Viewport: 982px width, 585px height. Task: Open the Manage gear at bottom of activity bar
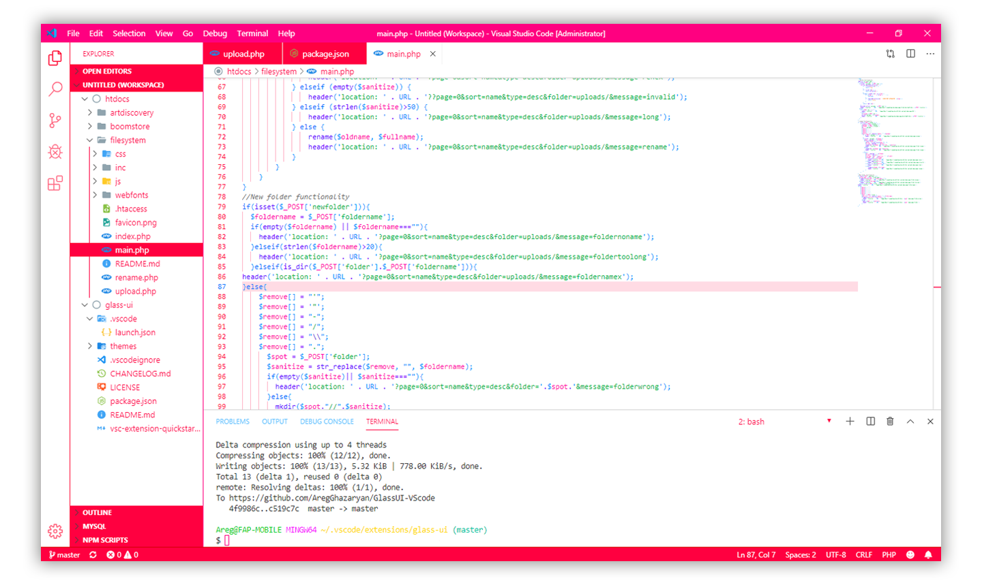pyautogui.click(x=55, y=531)
